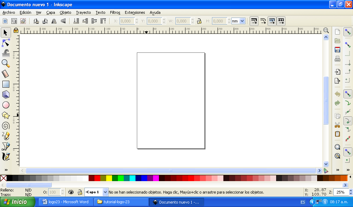Select the Ellipse circle tool
The height and width of the screenshot is (207, 353).
pos(6,105)
